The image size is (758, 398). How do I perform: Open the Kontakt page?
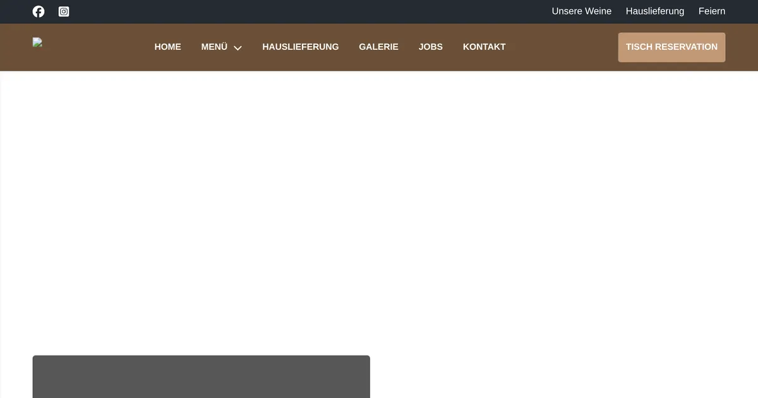click(x=484, y=47)
